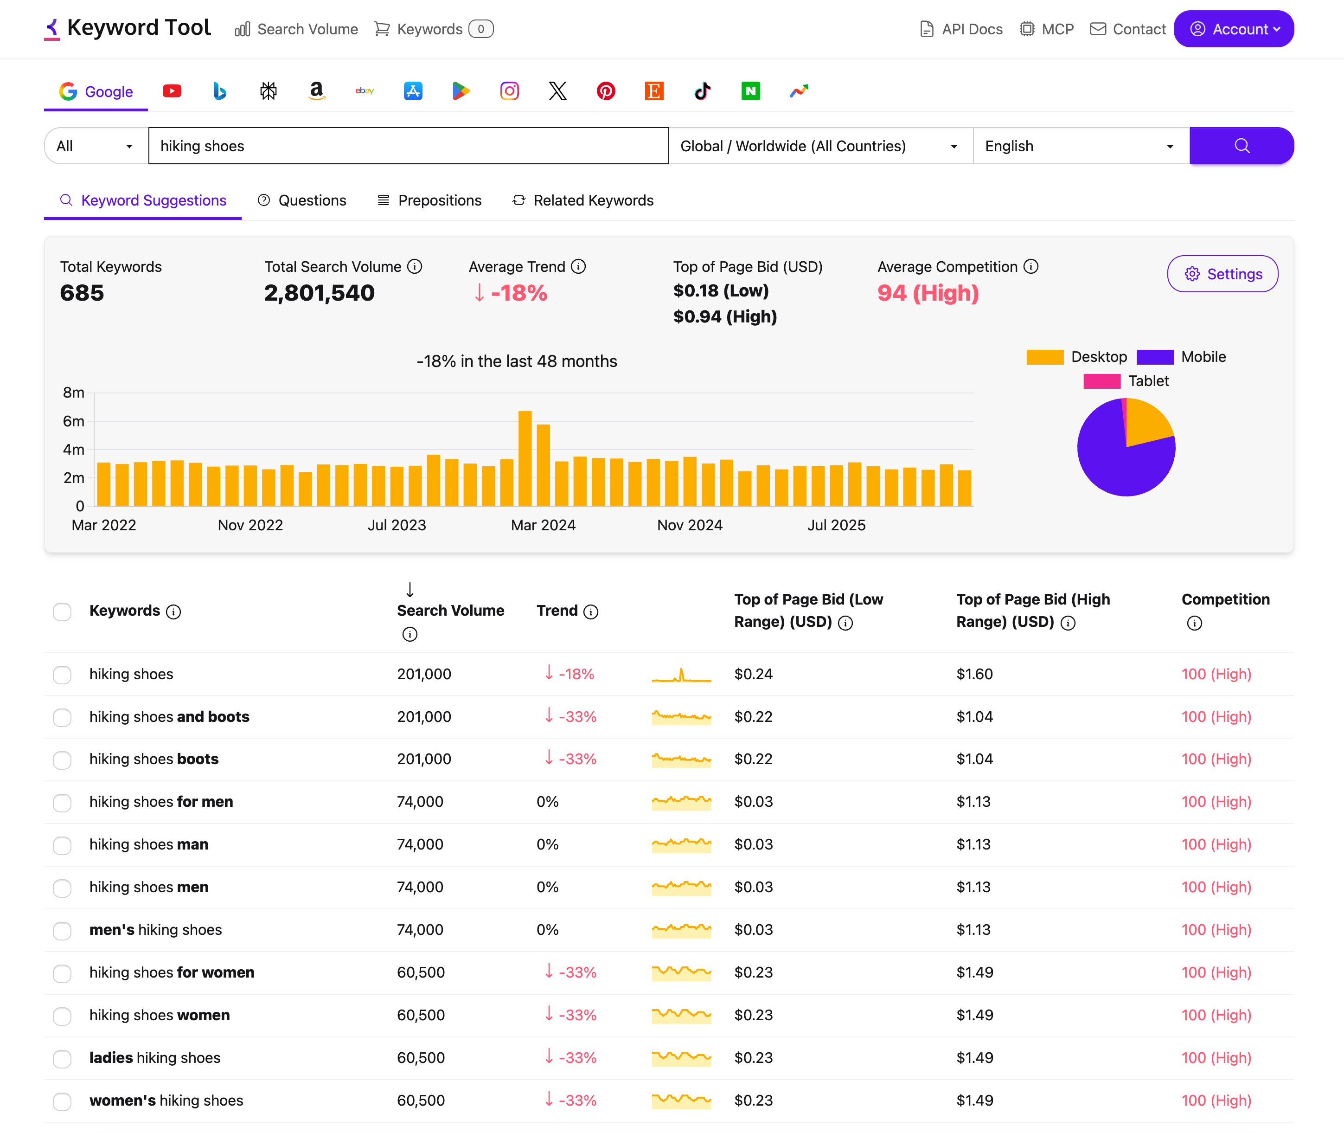The image size is (1344, 1133).
Task: Select the Pinterest platform icon
Action: pyautogui.click(x=606, y=91)
